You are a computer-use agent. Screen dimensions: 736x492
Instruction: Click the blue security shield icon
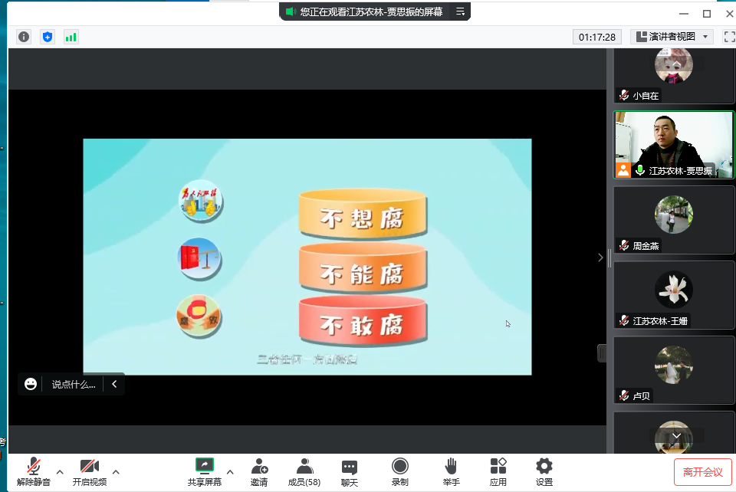(48, 37)
